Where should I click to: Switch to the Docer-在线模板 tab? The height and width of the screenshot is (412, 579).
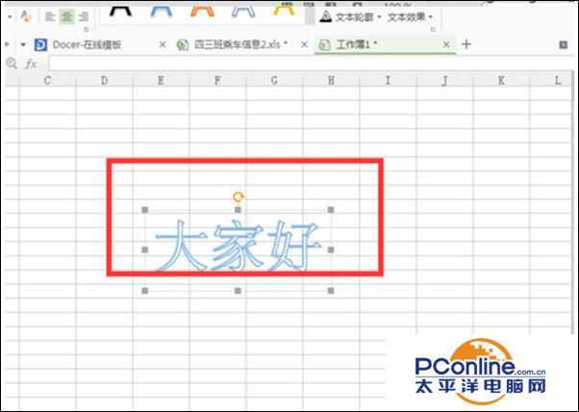pyautogui.click(x=100, y=45)
